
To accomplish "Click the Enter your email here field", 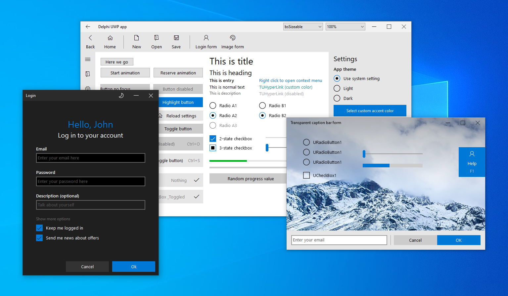I will click(x=90, y=158).
